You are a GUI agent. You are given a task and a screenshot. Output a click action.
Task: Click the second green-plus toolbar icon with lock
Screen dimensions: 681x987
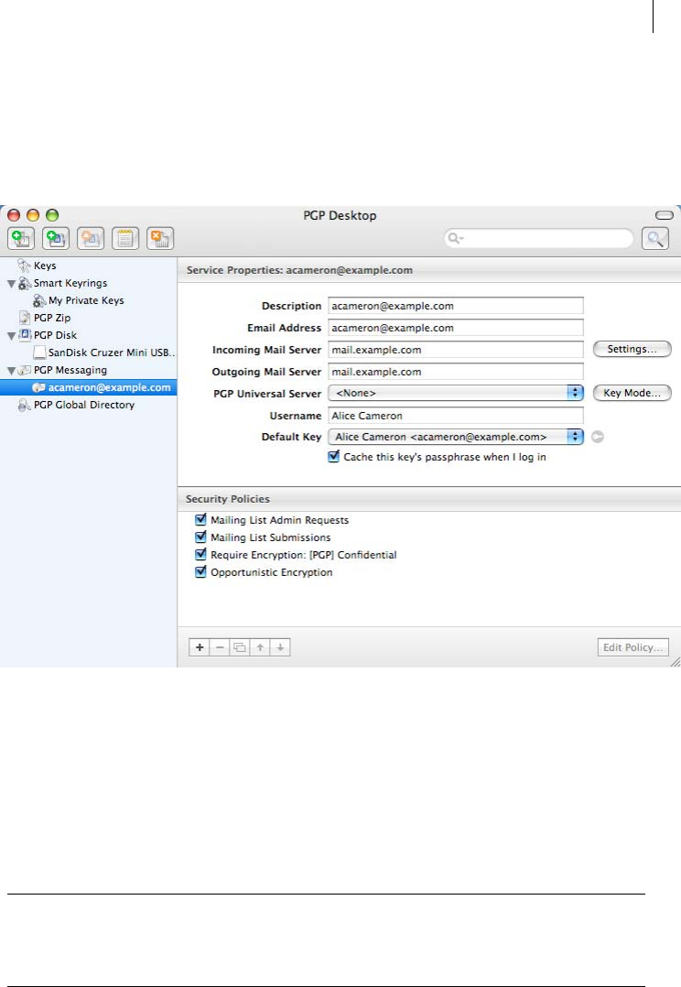[x=56, y=239]
